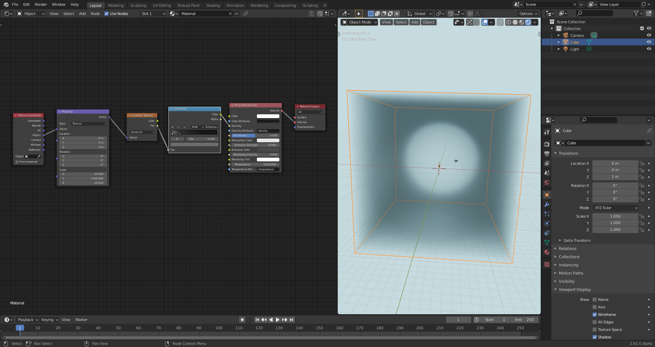Enable the Texture Space checkbox
Screen dimensions: 655x347
tap(595, 330)
